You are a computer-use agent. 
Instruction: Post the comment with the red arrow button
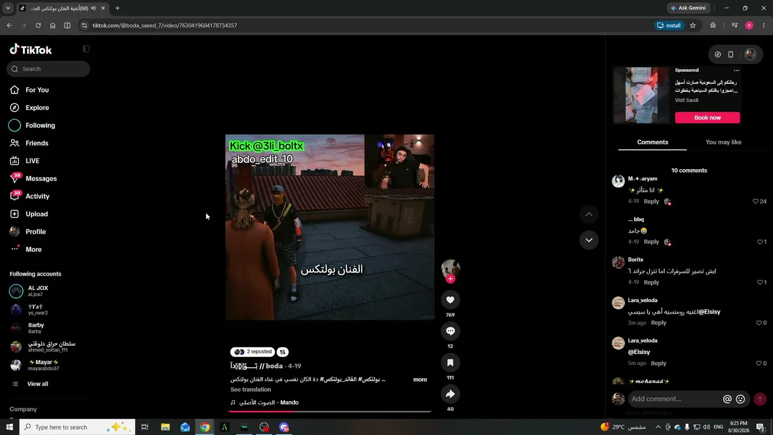pos(760,399)
